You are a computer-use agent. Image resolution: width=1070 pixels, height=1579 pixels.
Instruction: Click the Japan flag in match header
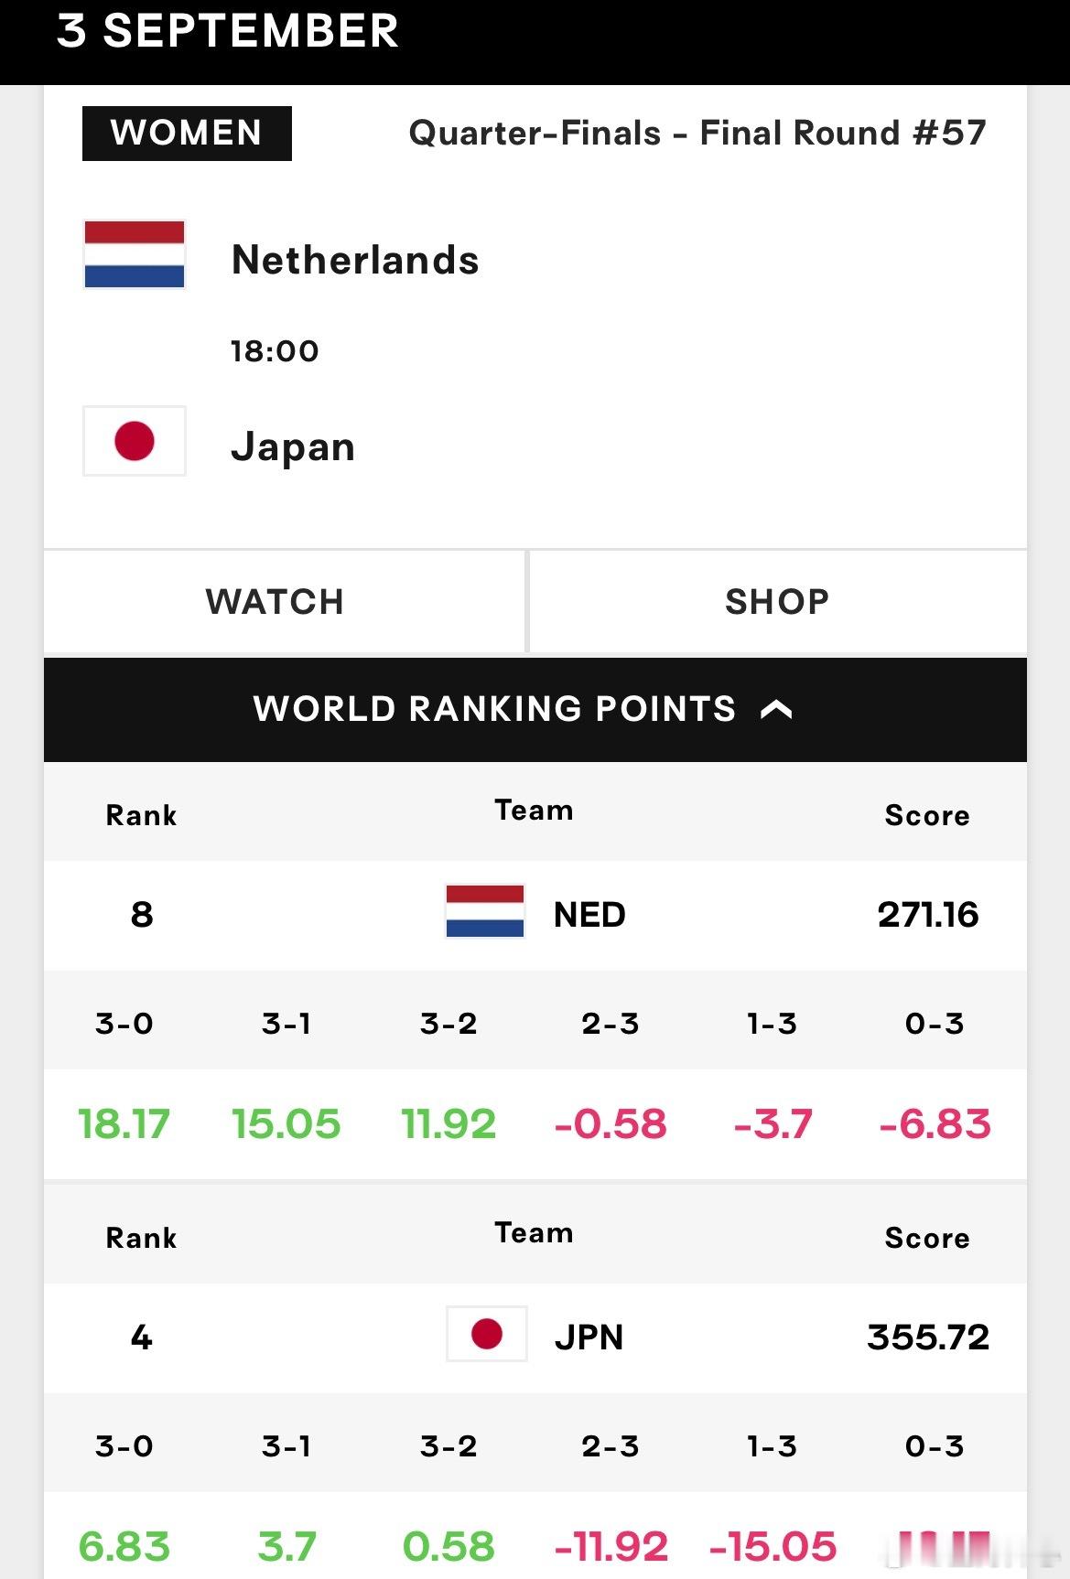tap(135, 441)
